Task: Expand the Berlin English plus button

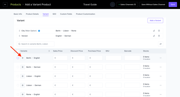Action: click(23, 58)
